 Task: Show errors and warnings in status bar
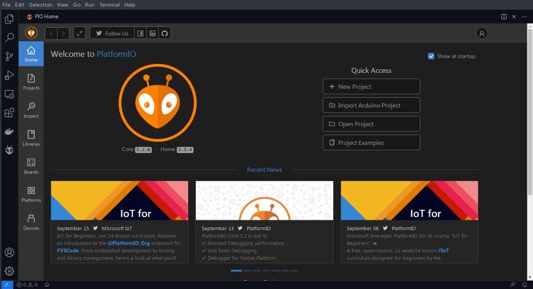click(27, 285)
